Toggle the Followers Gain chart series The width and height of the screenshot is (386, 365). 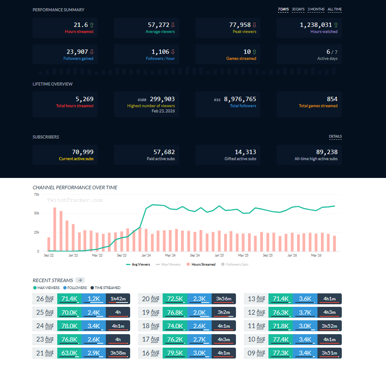[x=235, y=264]
